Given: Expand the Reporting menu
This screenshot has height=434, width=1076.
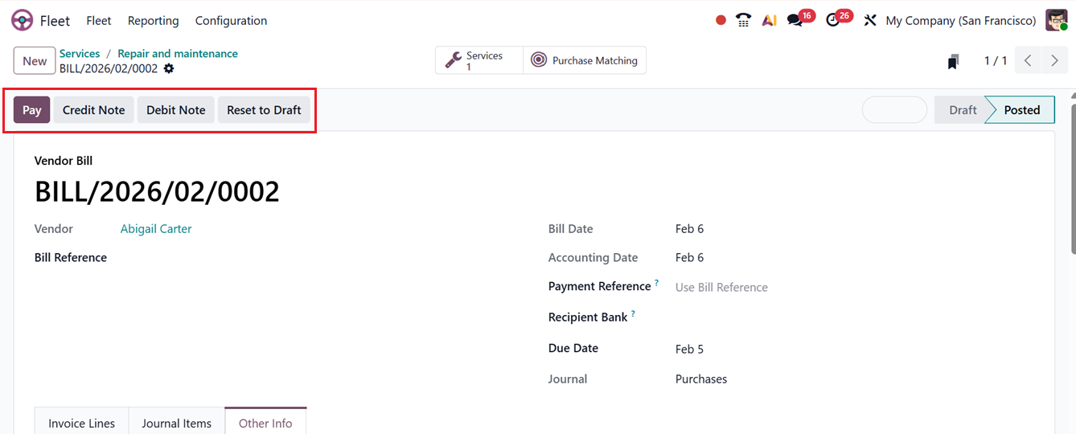Looking at the screenshot, I should coord(153,21).
